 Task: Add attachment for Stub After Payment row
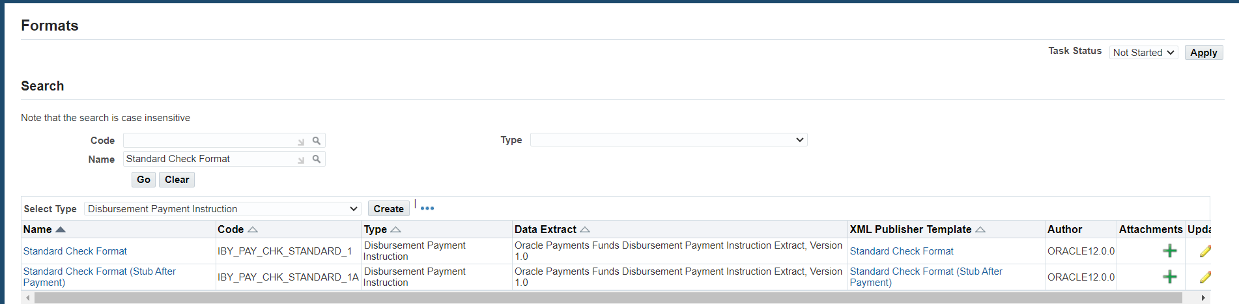pyautogui.click(x=1170, y=277)
